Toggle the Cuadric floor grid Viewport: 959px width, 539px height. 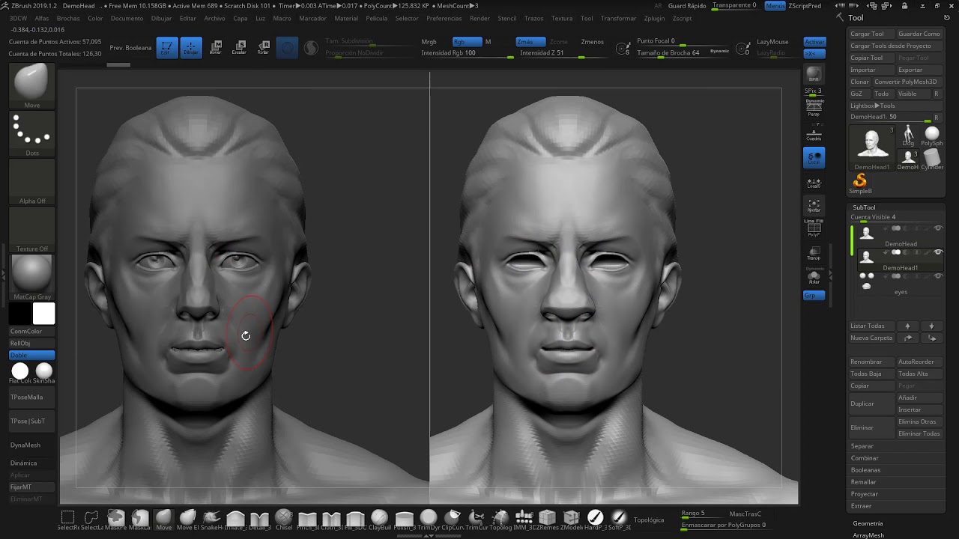tap(814, 133)
